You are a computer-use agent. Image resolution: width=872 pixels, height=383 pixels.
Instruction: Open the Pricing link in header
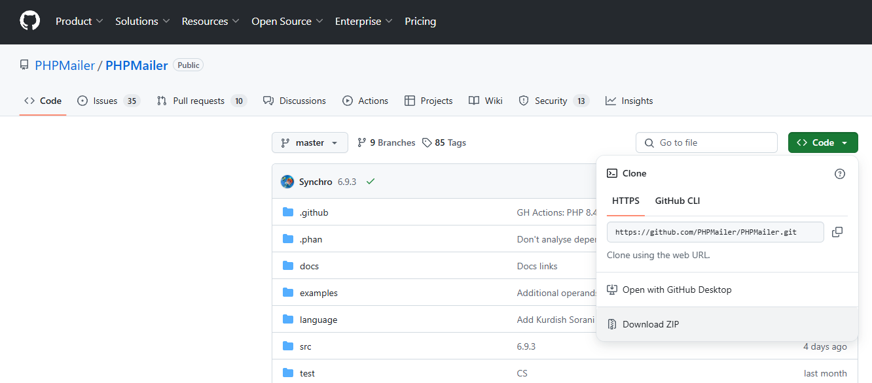point(420,22)
